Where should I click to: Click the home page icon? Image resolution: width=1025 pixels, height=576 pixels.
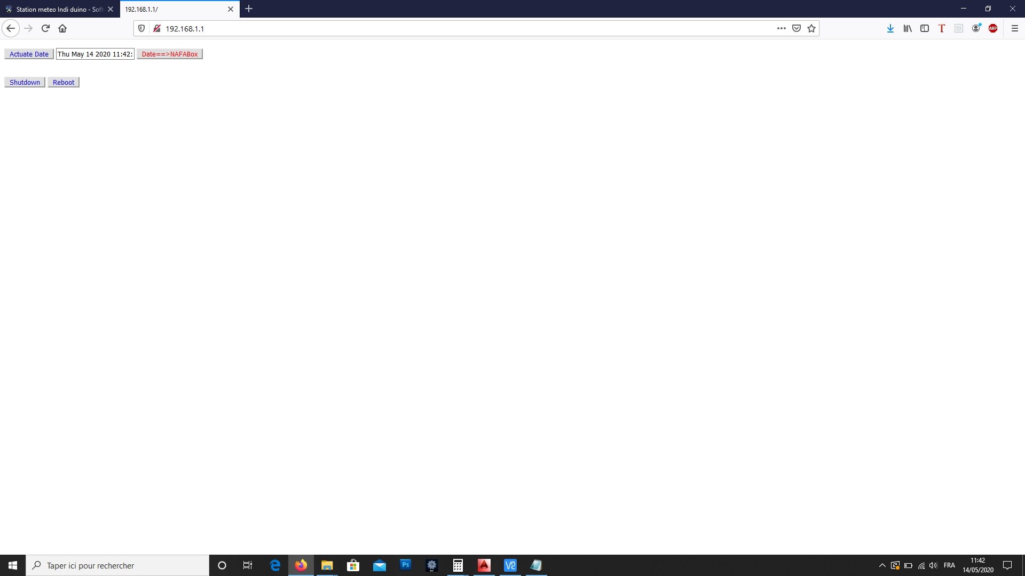click(62, 29)
